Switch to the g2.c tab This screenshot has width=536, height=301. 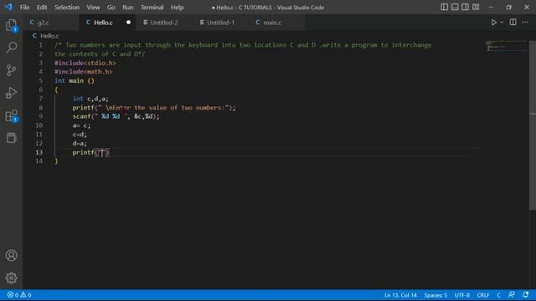coord(51,23)
